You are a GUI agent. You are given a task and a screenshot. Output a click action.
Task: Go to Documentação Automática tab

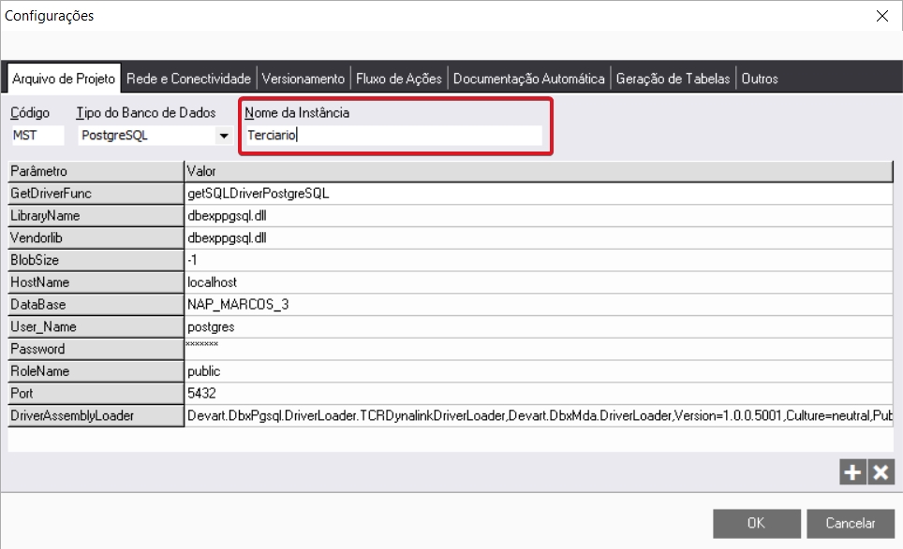(529, 79)
